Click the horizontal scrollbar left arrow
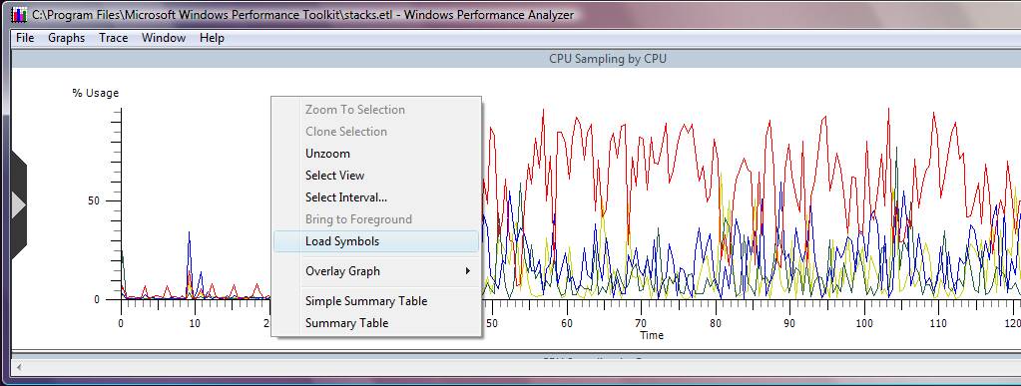The width and height of the screenshot is (1021, 386). 19,368
